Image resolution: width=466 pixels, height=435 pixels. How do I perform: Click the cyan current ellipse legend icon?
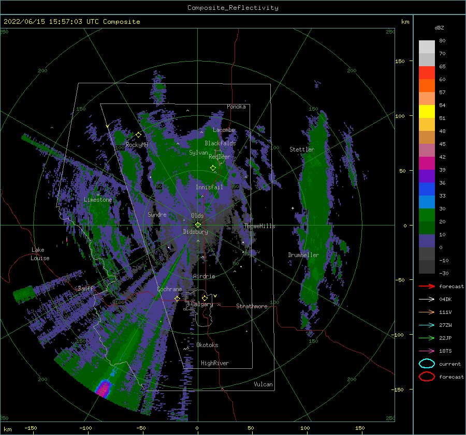pos(427,364)
